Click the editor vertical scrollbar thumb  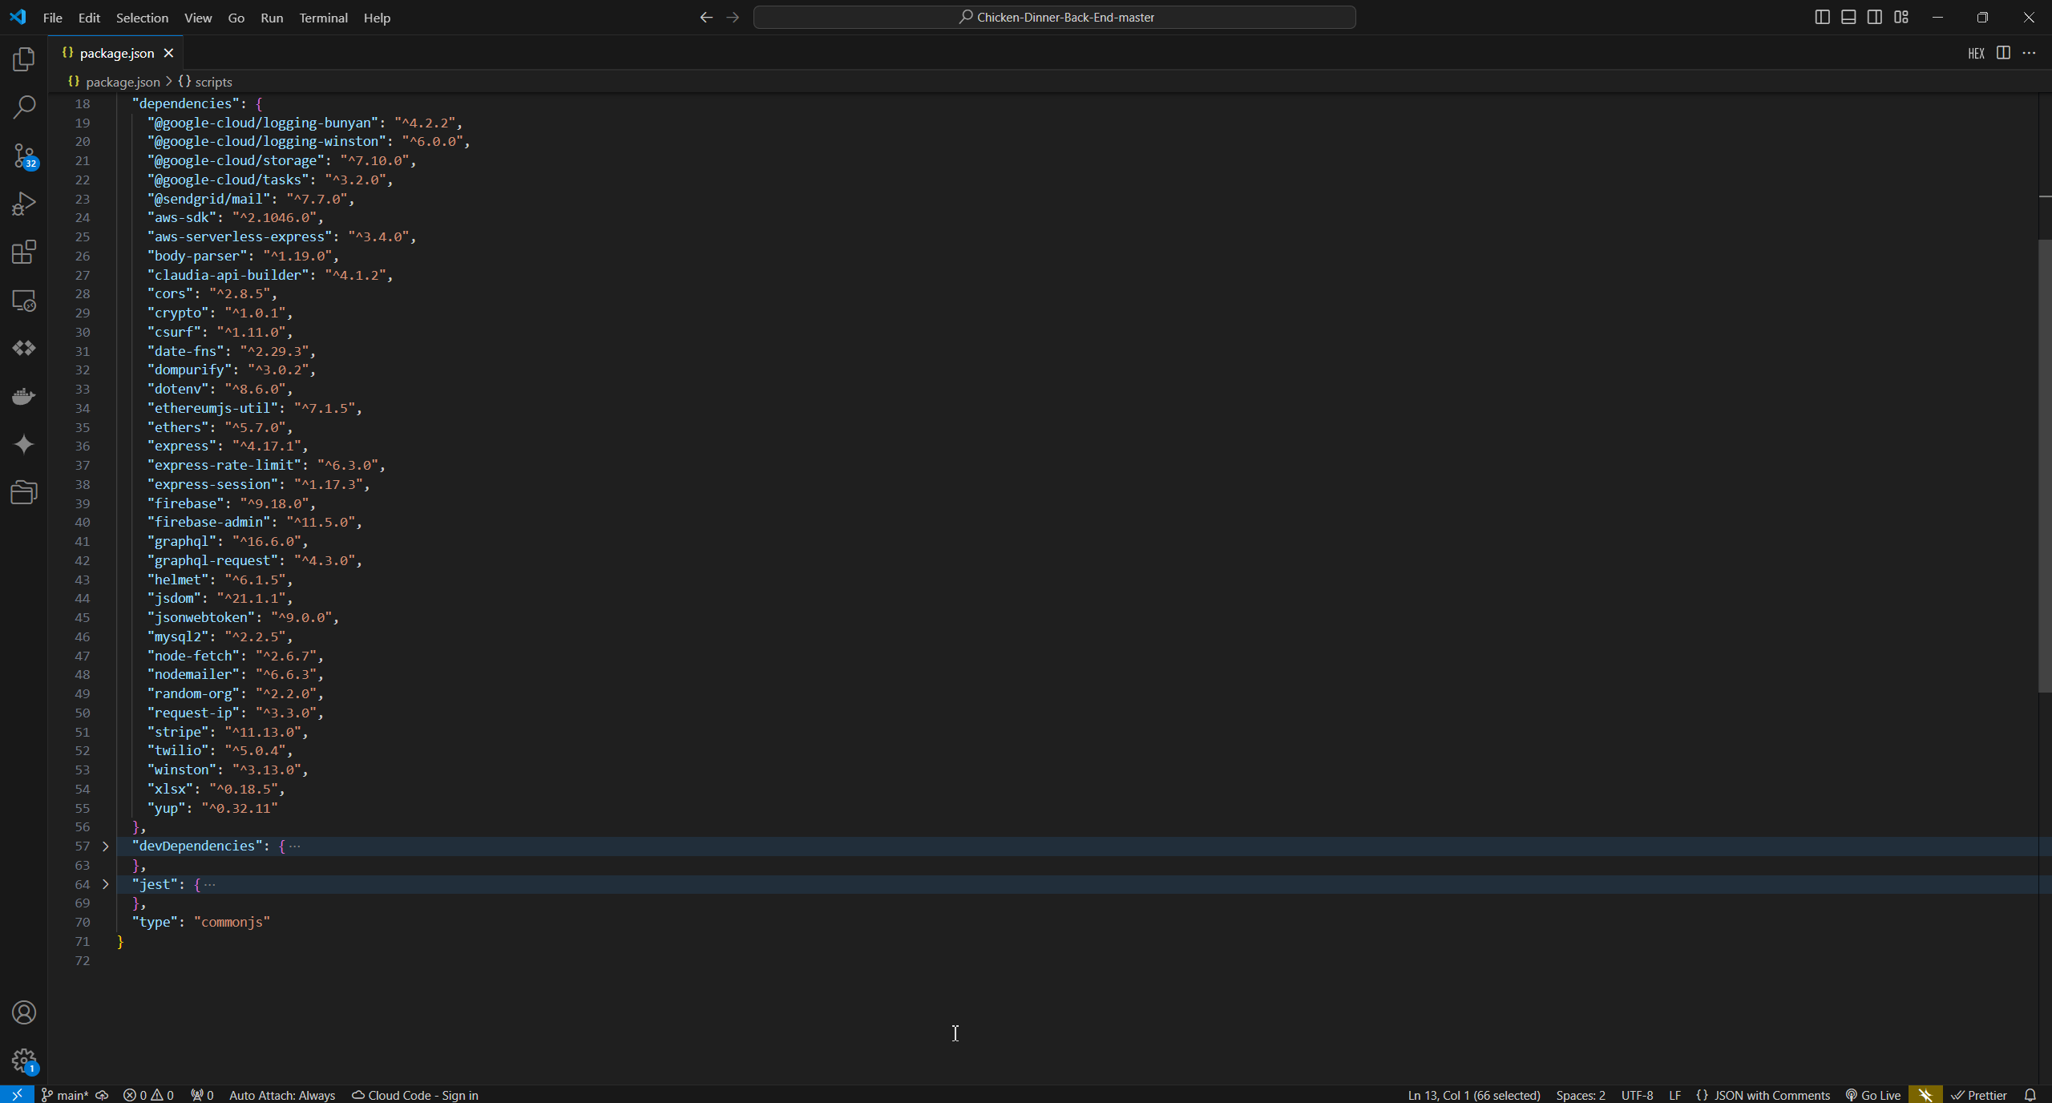(2044, 465)
